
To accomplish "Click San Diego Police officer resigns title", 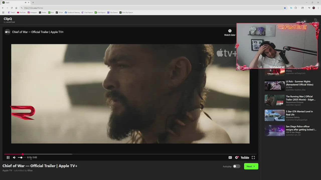I will click(301, 128).
